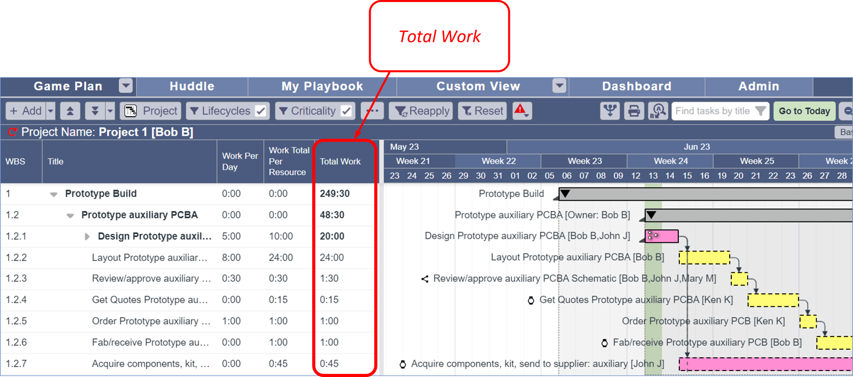This screenshot has height=377, width=853.
Task: Click the expand-all double down arrow button
Action: pos(95,111)
